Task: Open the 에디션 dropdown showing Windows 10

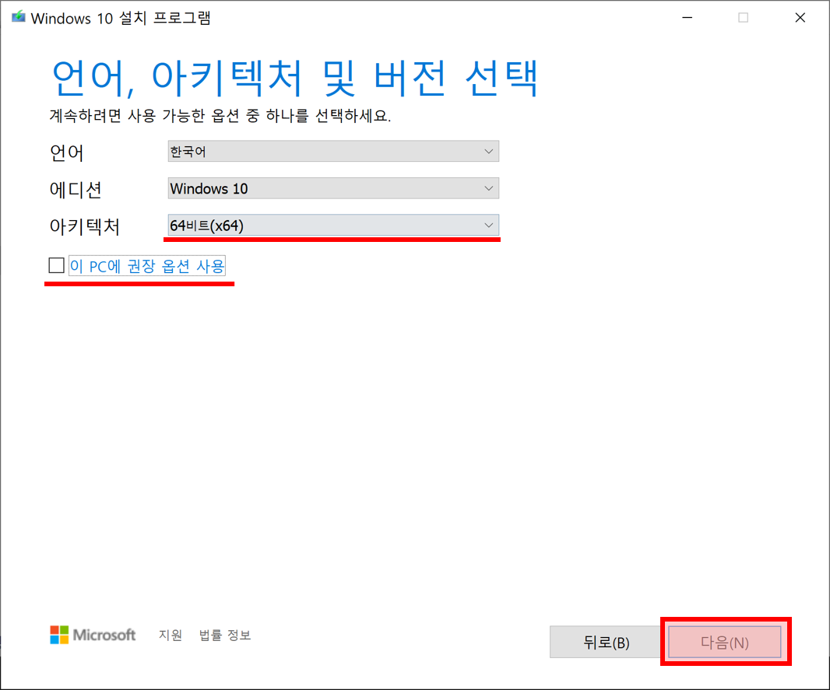Action: [x=333, y=189]
